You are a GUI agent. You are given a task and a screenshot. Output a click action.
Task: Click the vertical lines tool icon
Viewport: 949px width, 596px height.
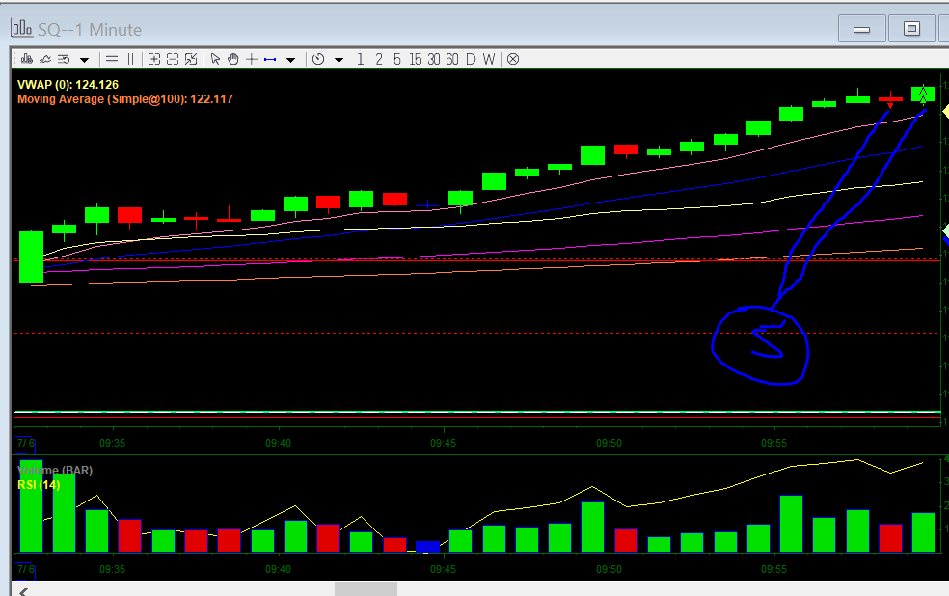pyautogui.click(x=131, y=59)
